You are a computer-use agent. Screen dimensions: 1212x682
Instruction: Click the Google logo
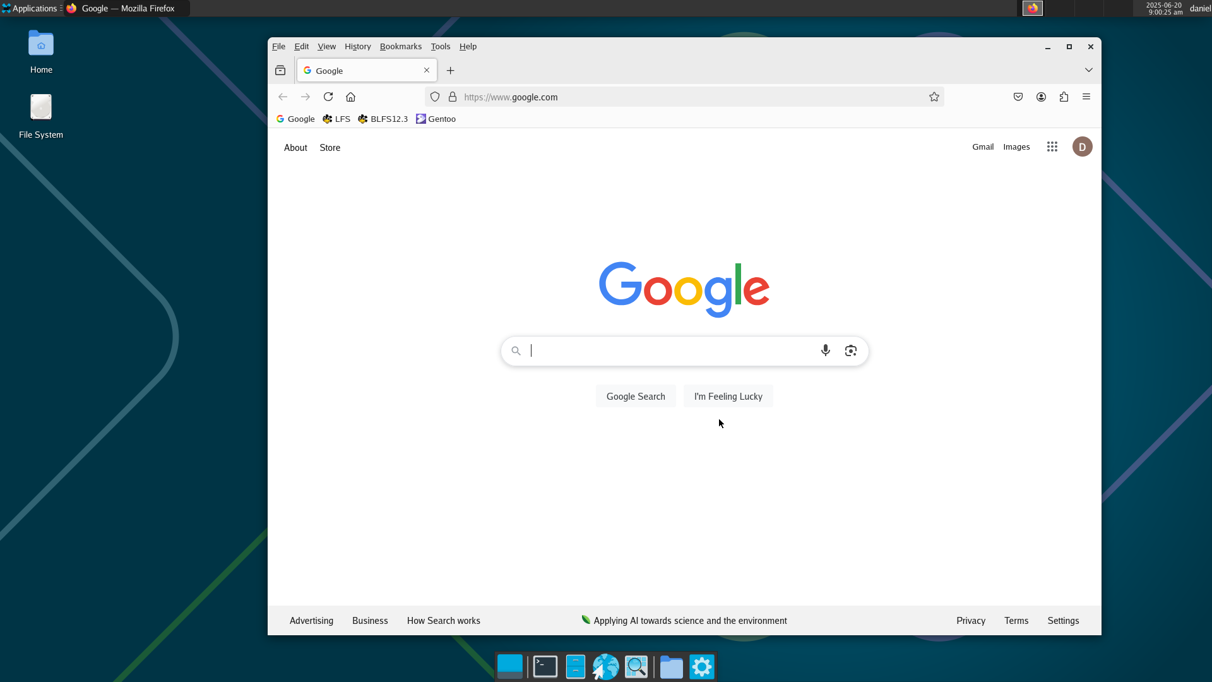pyautogui.click(x=684, y=289)
